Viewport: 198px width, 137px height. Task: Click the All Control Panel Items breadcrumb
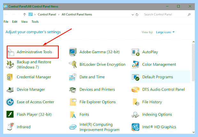coord(77,14)
